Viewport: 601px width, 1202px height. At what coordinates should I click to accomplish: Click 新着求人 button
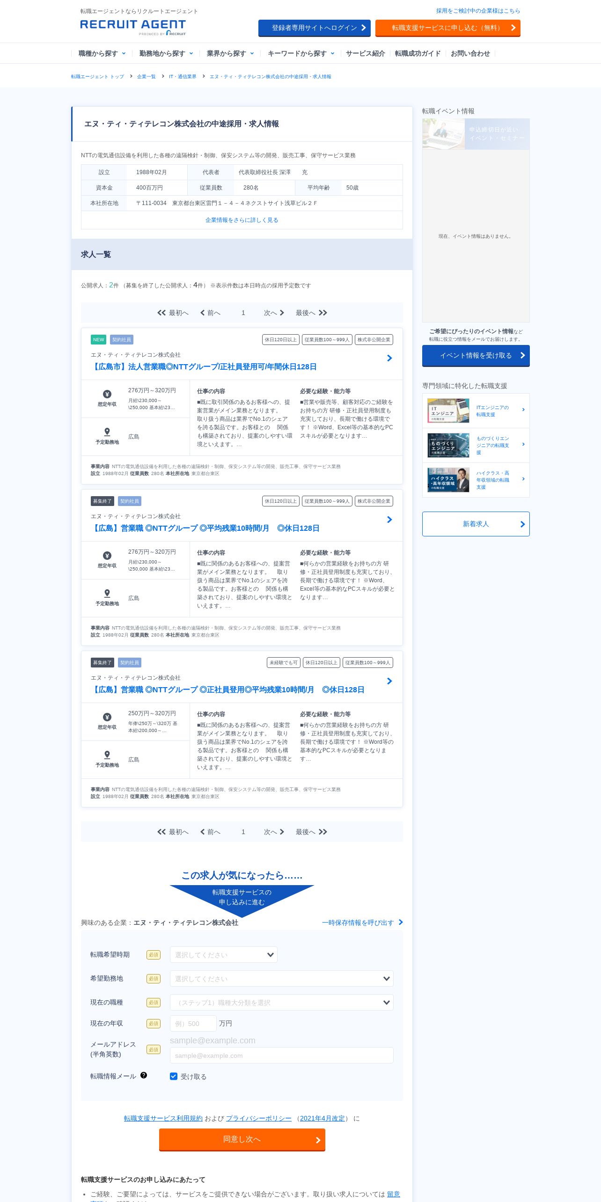pyautogui.click(x=476, y=524)
